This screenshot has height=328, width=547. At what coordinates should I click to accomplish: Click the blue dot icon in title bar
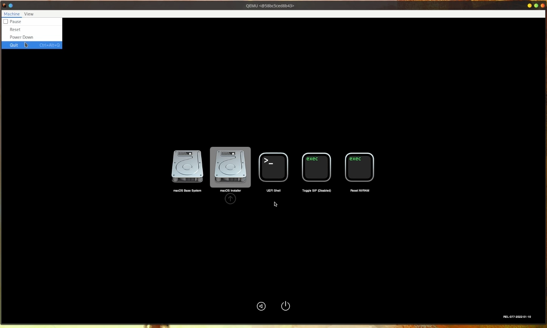pyautogui.click(x=11, y=6)
